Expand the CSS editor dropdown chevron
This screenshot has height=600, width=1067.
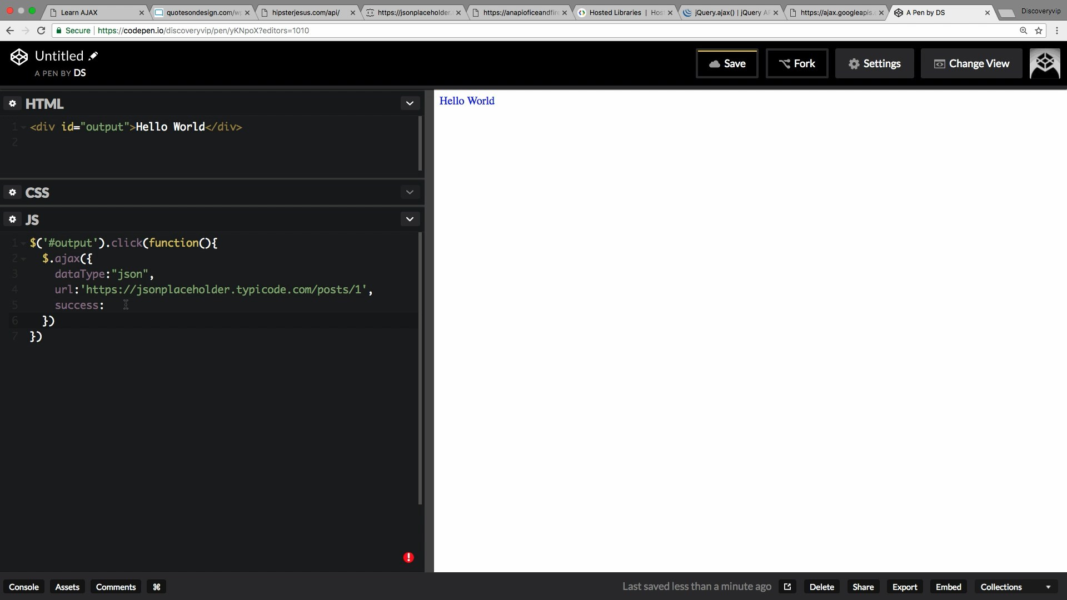click(x=410, y=192)
